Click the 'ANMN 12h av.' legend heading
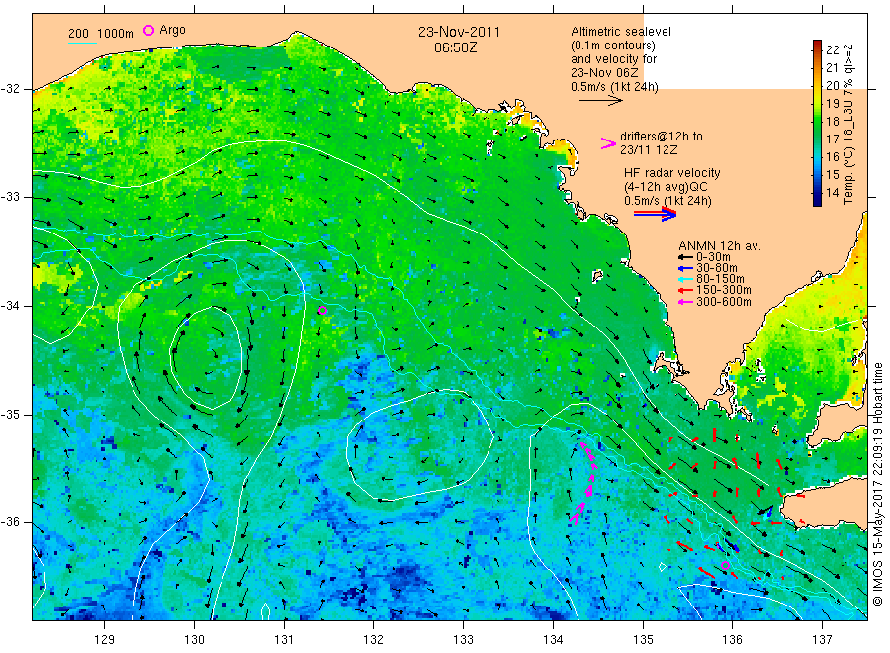 click(x=720, y=246)
